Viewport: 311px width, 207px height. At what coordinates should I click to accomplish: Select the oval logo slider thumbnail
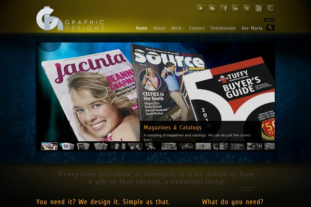[x=186, y=146]
